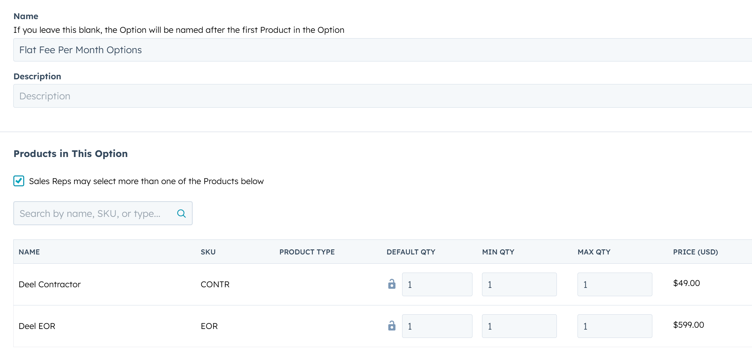This screenshot has width=752, height=364.
Task: Select the Min Qty field for Deel Contractor
Action: [x=519, y=284]
